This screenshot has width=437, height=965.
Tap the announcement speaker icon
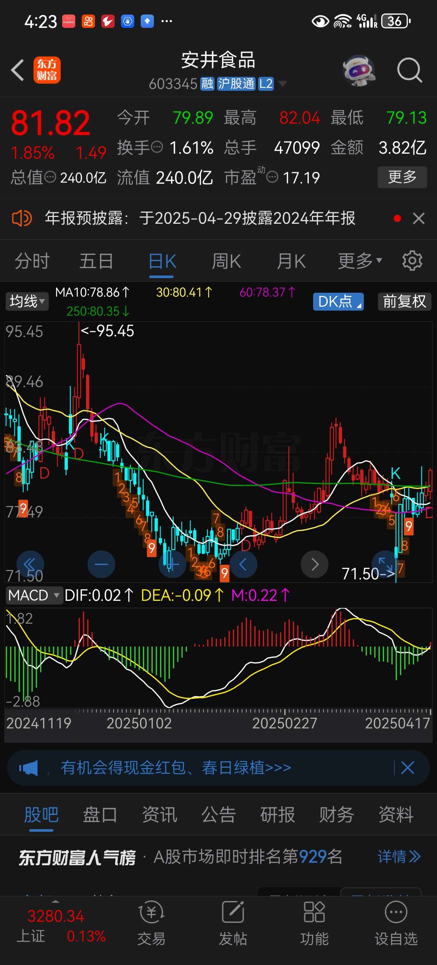coord(22,218)
